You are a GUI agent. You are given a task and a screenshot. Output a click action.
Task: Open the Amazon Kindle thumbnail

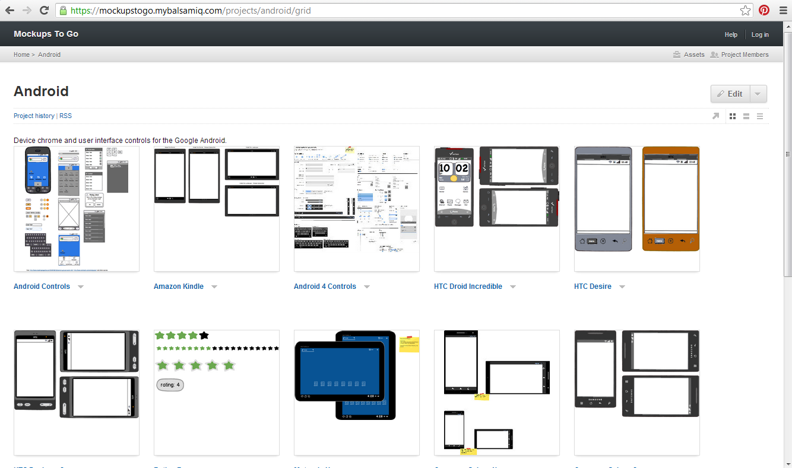[x=217, y=209]
